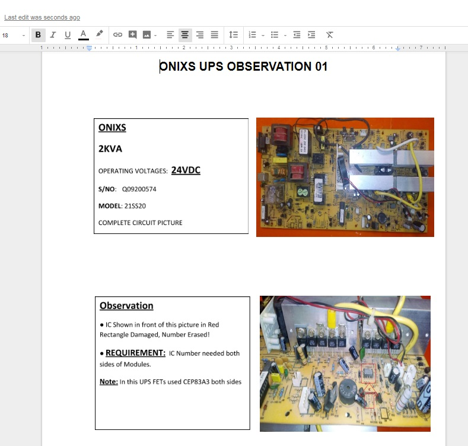Click the 'IC Shown in front' bullet text
Viewport: 468px width, 446px height.
pos(160,330)
